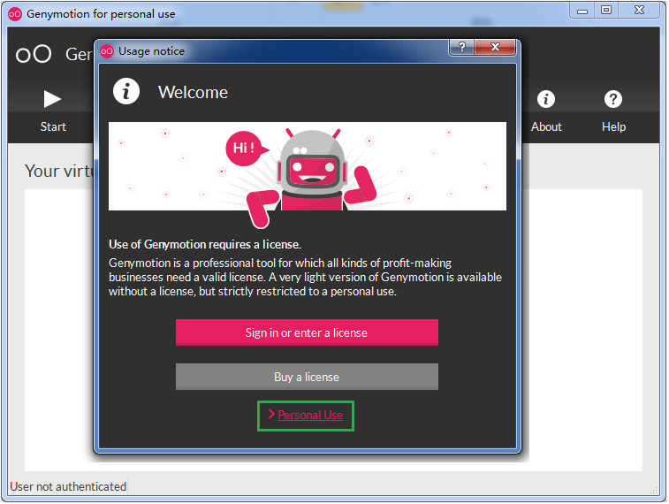The image size is (669, 504).
Task: Click the Start play icon in Genymotion toolbar
Action: [x=52, y=99]
